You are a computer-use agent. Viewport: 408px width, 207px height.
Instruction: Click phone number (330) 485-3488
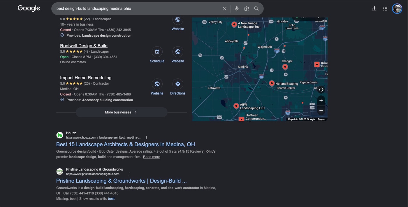click(119, 94)
